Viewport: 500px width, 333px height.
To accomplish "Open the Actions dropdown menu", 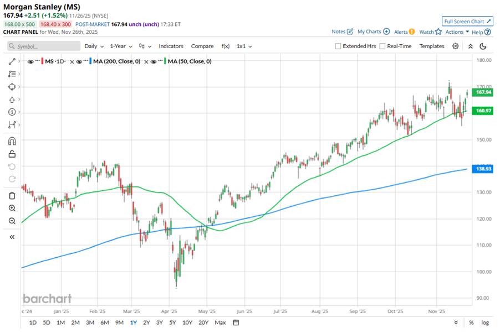I will 457,32.
